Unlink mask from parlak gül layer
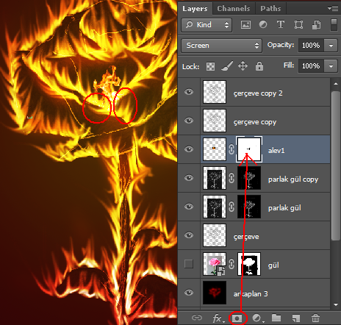 (231, 207)
